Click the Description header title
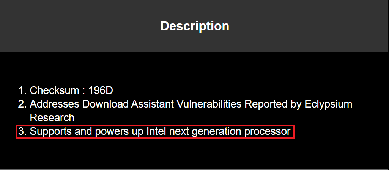The height and width of the screenshot is (170, 389). coord(194,26)
